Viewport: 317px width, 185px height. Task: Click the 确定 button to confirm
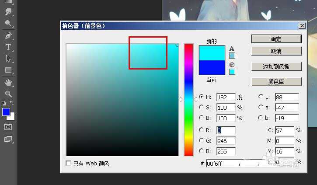pyautogui.click(x=276, y=39)
